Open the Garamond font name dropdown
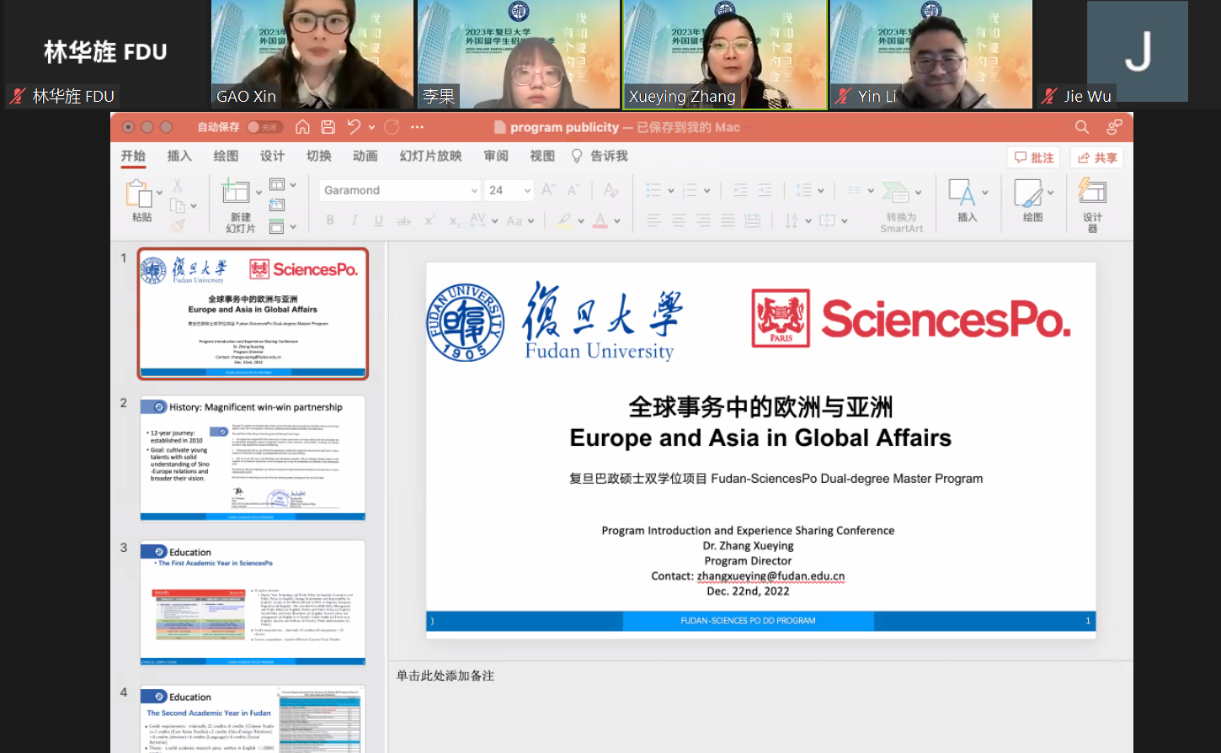The image size is (1221, 753). coord(474,191)
